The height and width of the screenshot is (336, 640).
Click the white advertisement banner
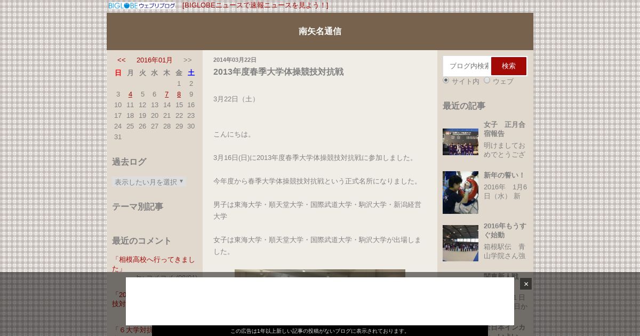point(320,301)
